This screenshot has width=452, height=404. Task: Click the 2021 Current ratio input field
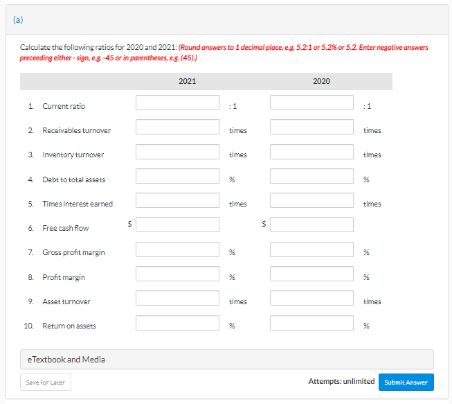tap(177, 103)
